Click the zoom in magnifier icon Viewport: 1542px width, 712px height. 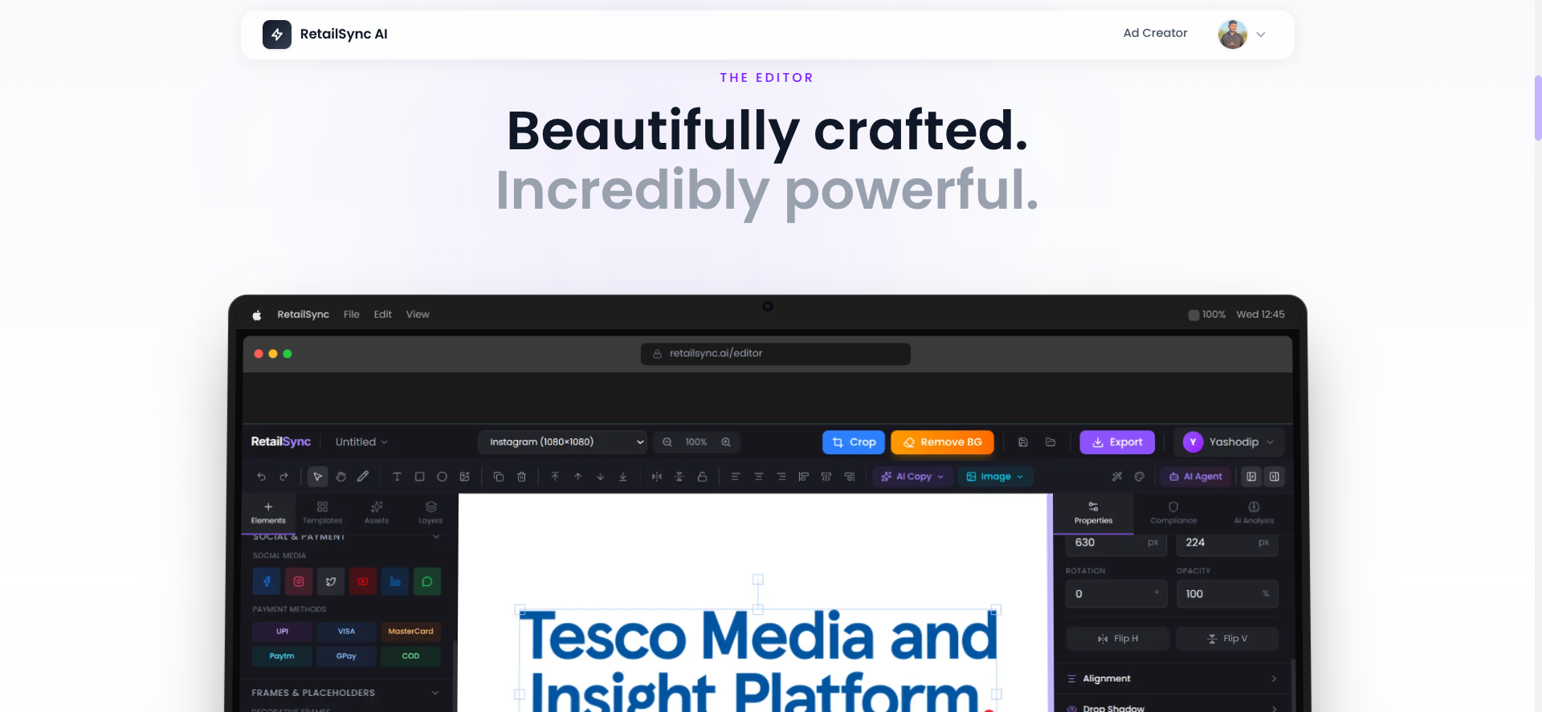click(x=726, y=442)
